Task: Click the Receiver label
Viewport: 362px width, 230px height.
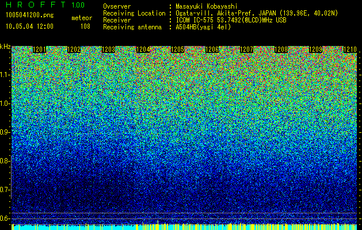Action: point(117,20)
